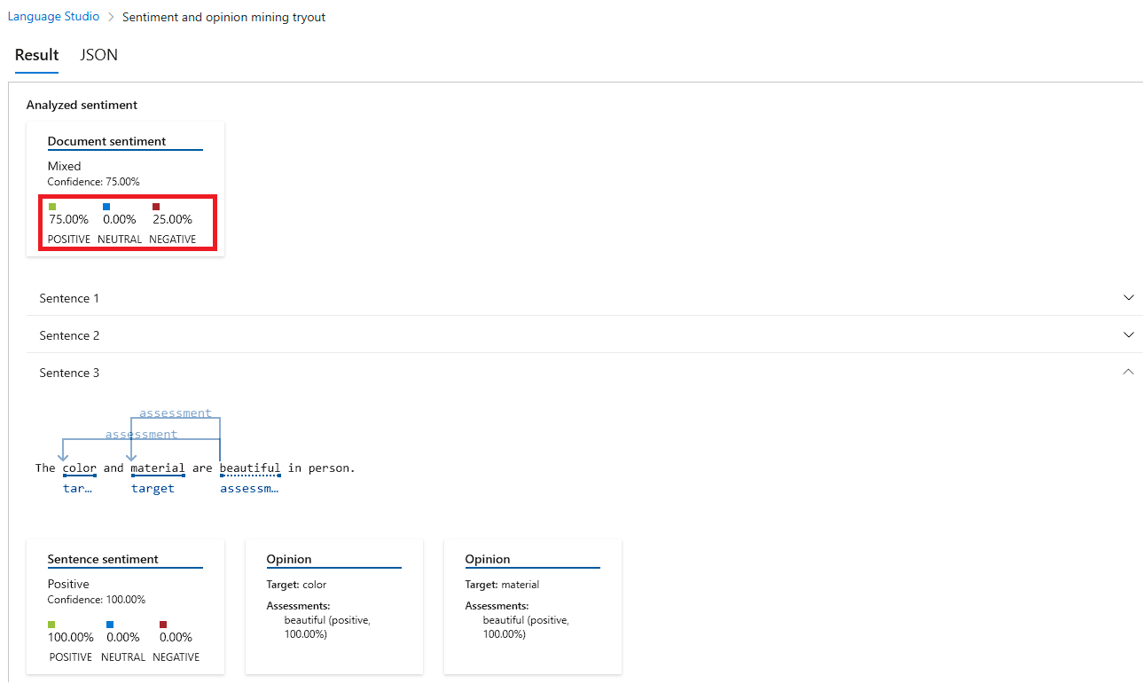Screen dimensions: 1143x692
Task: Click the 75.00% positive score in Document sentiment
Action: (68, 219)
